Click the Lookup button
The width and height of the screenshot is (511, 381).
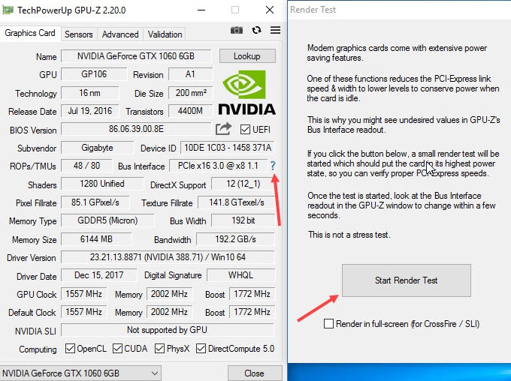coord(247,56)
